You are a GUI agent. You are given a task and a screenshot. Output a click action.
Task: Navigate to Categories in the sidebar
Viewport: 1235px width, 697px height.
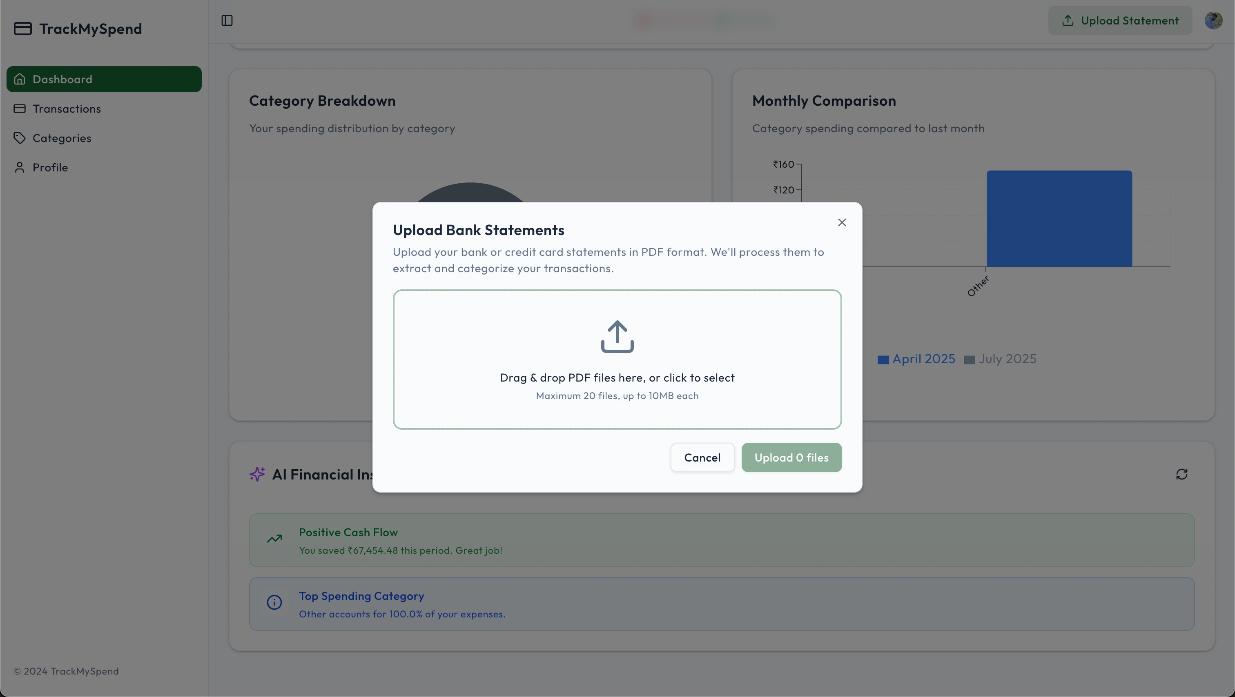coord(62,138)
